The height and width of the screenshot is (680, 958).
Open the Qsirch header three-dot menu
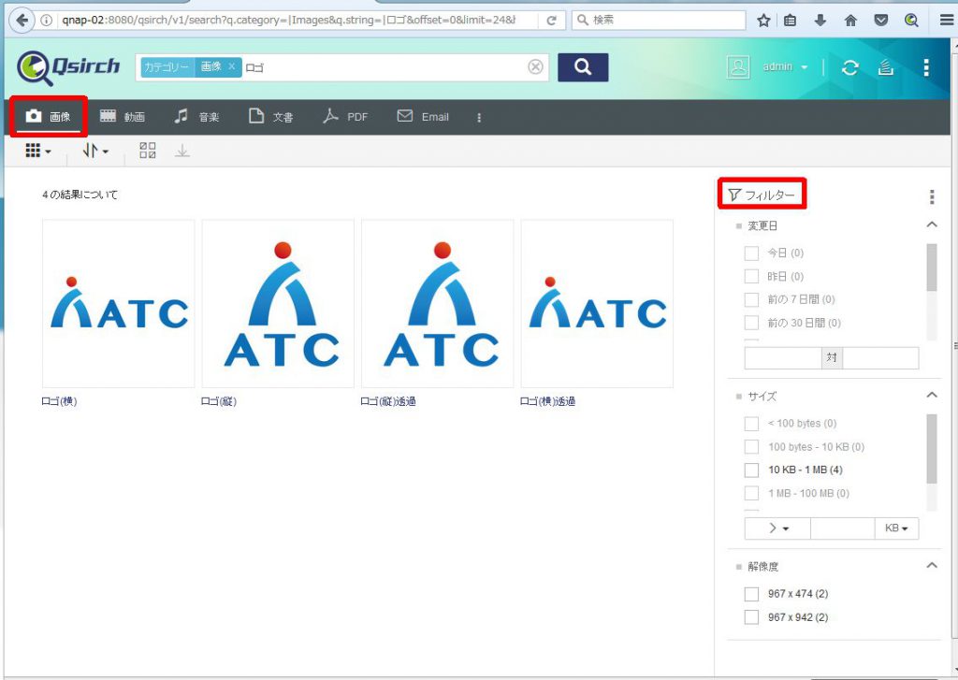click(x=926, y=67)
